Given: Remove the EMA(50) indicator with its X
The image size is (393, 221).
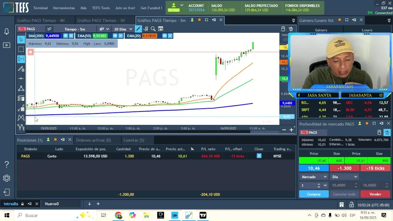Looking at the screenshot, I should (121, 36).
